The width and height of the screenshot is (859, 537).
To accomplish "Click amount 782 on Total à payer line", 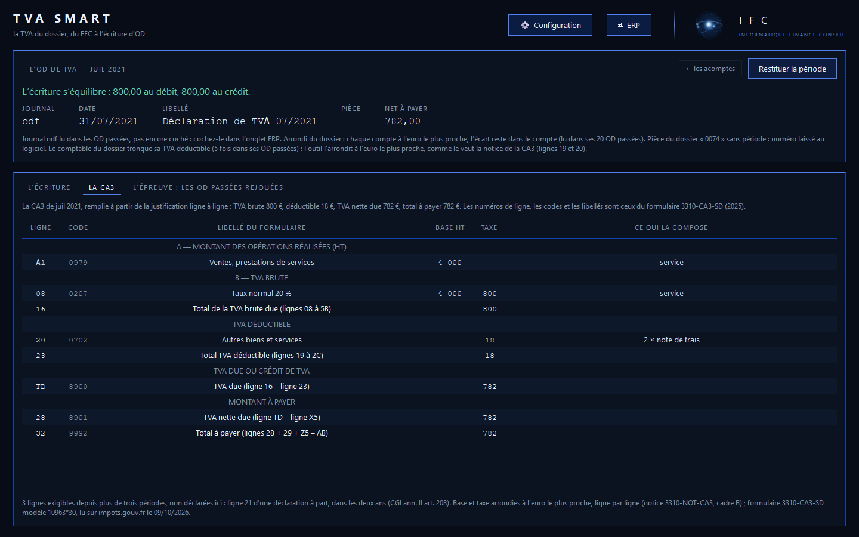I will (490, 433).
